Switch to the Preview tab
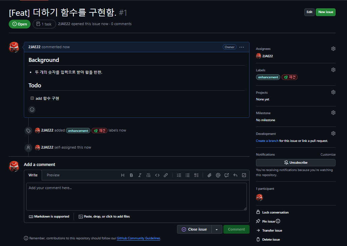The image size is (347, 246). tap(53, 175)
